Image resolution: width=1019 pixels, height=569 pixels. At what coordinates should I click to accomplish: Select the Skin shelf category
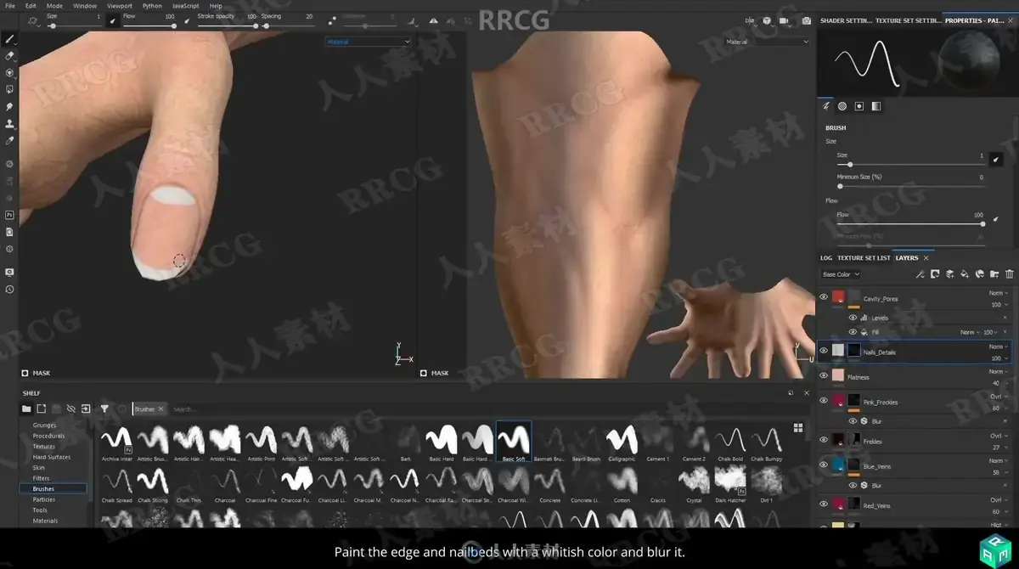[x=39, y=468]
